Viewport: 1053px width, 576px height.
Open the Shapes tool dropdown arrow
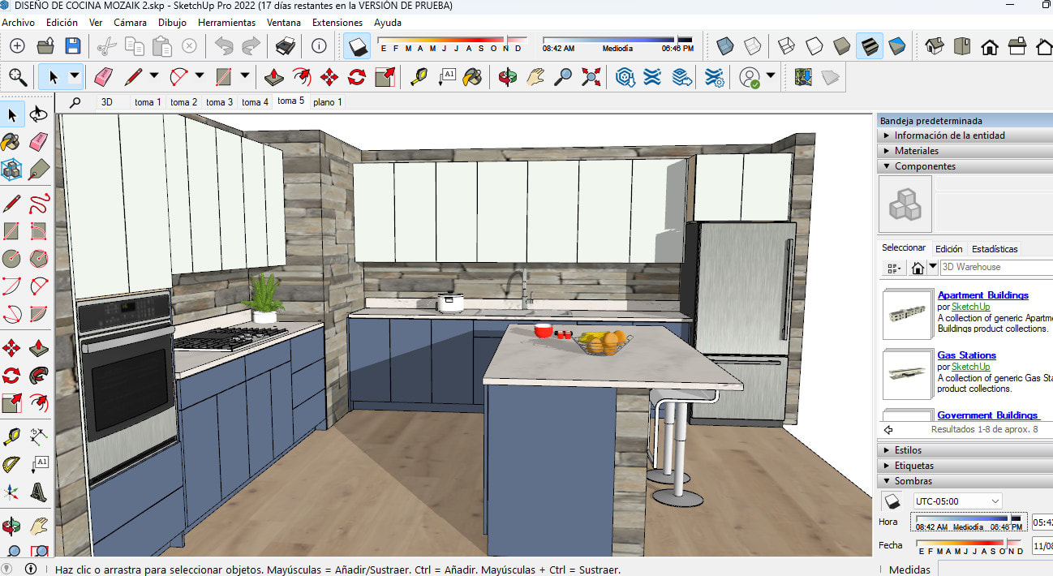point(245,77)
